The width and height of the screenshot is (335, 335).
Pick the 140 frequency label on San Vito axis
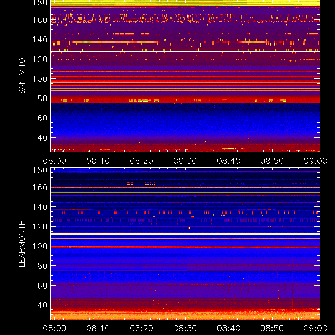click(x=40, y=39)
